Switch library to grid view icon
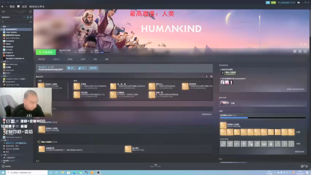The image size is (311, 175). point(31,12)
